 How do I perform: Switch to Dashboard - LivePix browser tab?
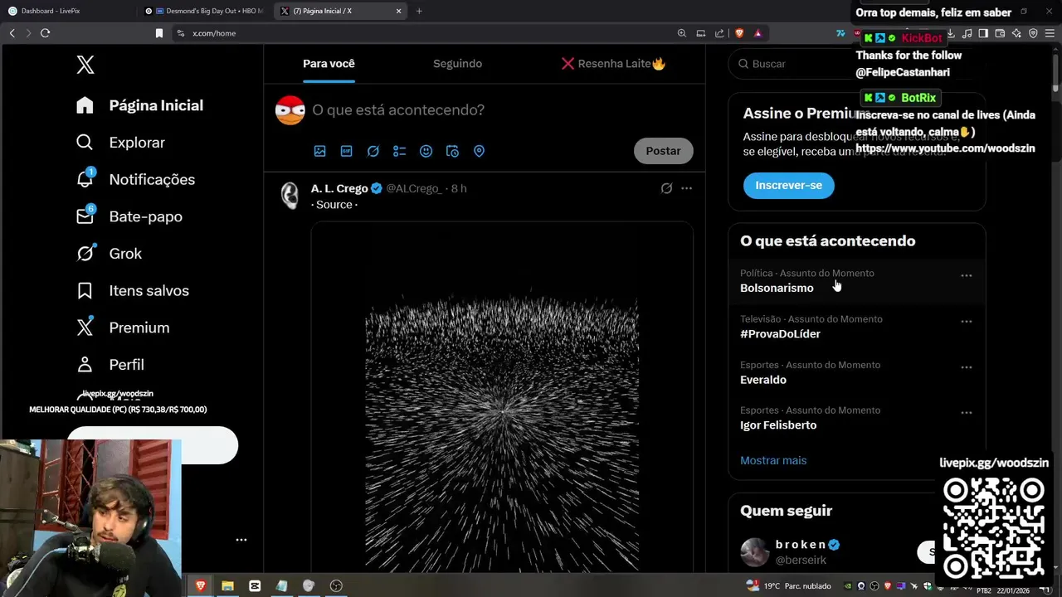point(66,11)
